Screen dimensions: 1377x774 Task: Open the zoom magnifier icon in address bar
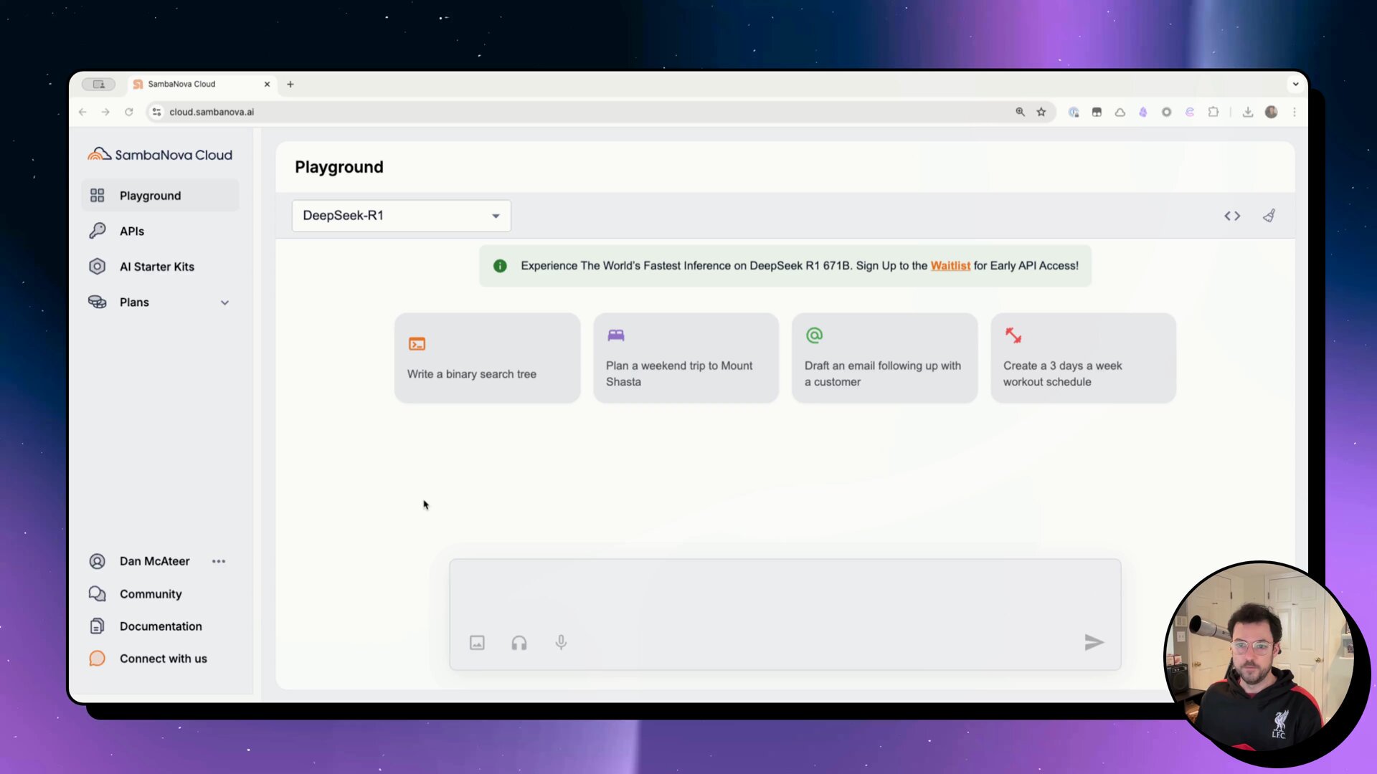pos(1020,112)
